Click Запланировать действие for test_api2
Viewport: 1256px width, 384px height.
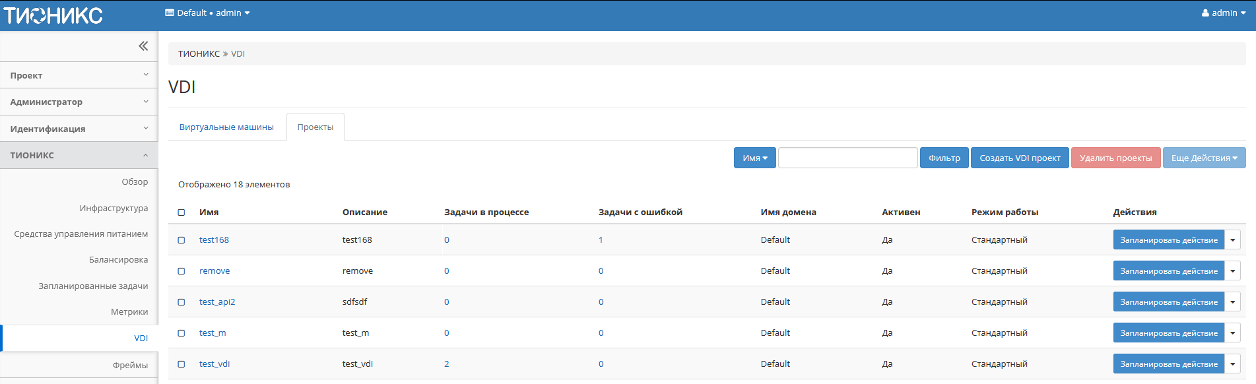(x=1168, y=302)
